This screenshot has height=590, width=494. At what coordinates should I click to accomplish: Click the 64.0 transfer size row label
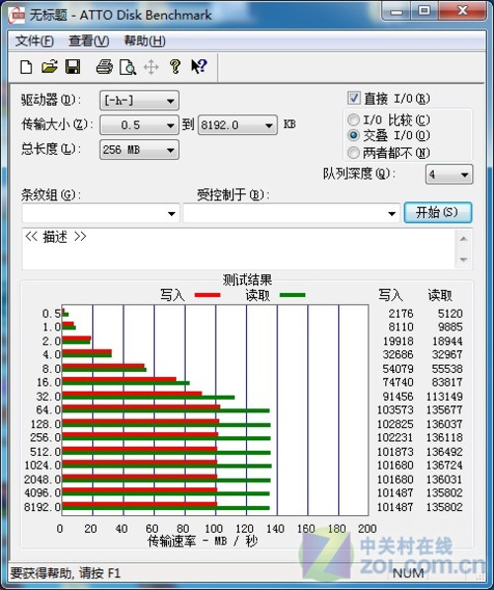point(48,409)
